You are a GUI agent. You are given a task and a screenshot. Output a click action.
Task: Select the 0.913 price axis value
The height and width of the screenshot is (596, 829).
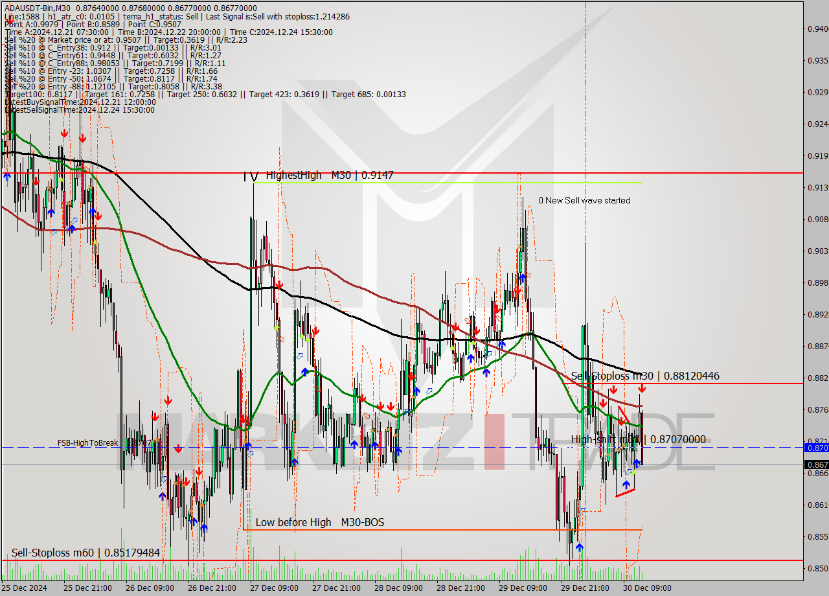click(817, 187)
